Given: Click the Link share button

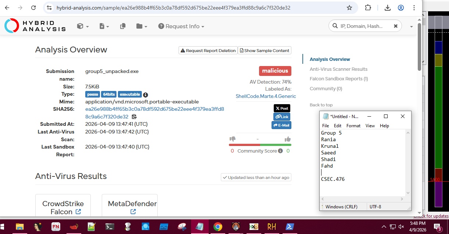Looking at the screenshot, I should click(x=282, y=117).
